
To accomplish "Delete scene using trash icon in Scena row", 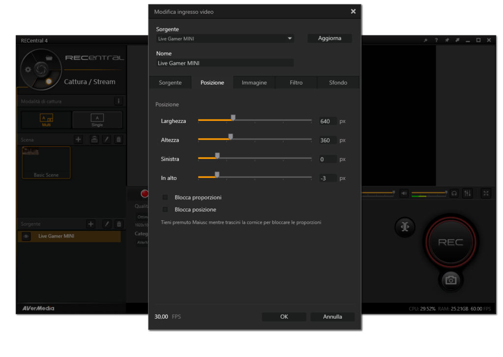I will click(x=119, y=139).
